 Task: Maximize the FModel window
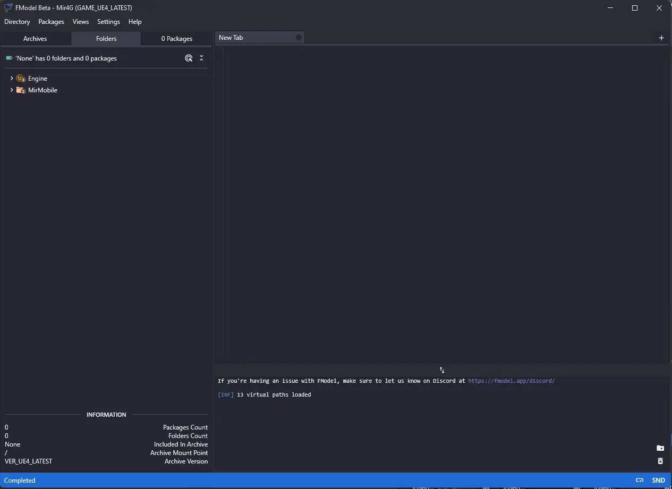coord(635,8)
